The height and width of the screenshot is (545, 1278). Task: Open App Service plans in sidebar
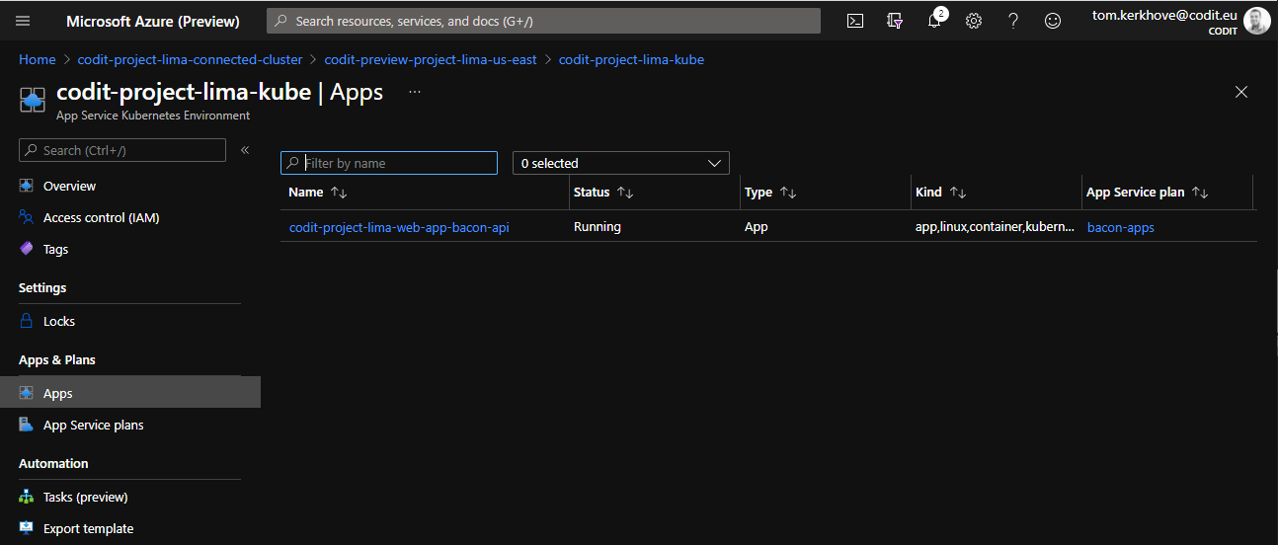click(x=93, y=425)
